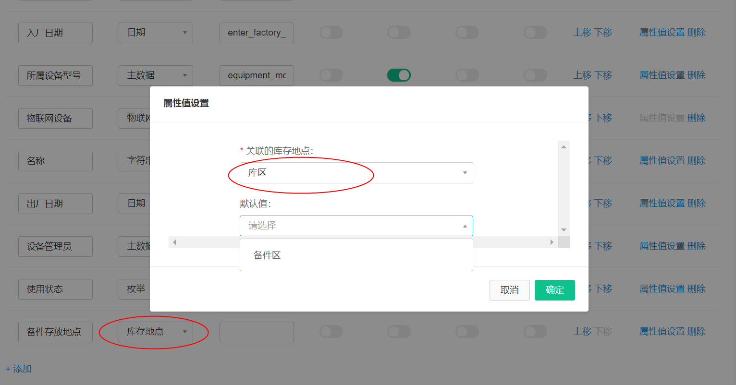Open 属性值设置 for the 名称 row
Screen dimensions: 736x385
(662, 161)
